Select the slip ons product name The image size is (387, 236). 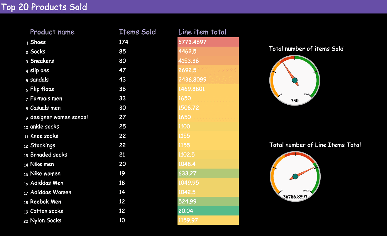[40, 70]
